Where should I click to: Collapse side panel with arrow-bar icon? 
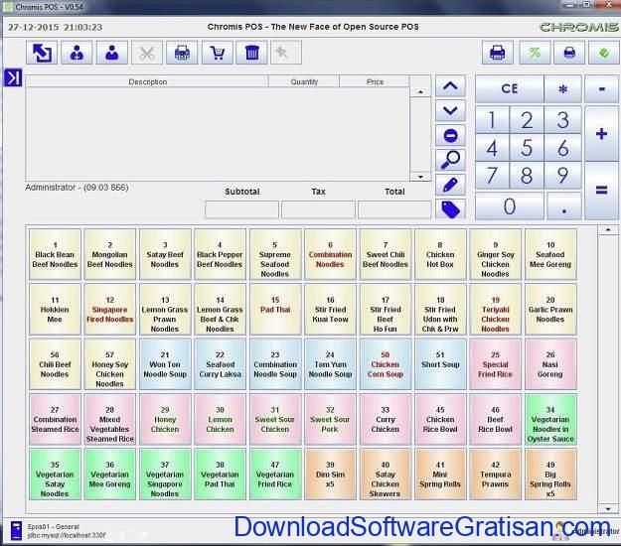pos(13,77)
